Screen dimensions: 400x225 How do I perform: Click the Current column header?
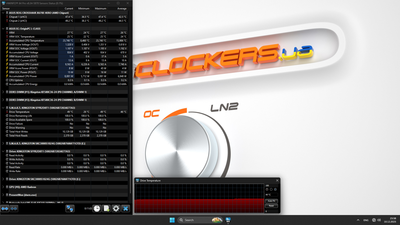pyautogui.click(x=66, y=9)
